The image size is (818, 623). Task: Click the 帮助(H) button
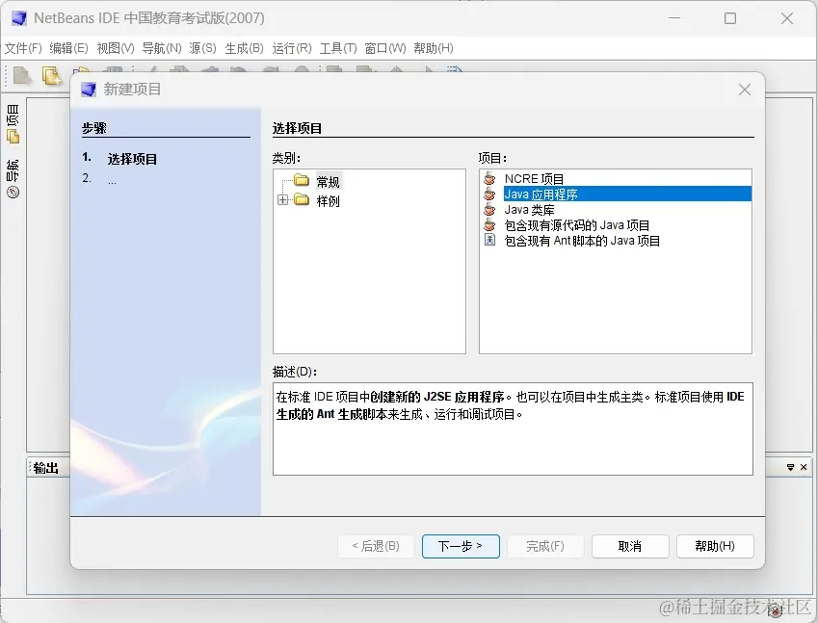714,546
